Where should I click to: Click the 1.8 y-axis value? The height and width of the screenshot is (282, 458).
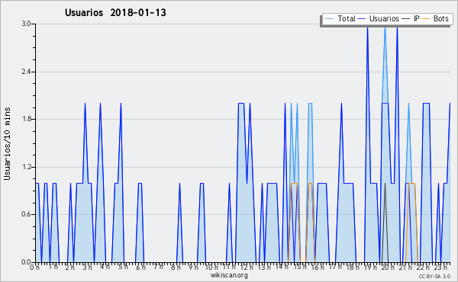click(26, 119)
